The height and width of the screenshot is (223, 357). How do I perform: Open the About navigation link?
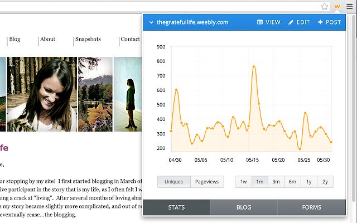(47, 39)
